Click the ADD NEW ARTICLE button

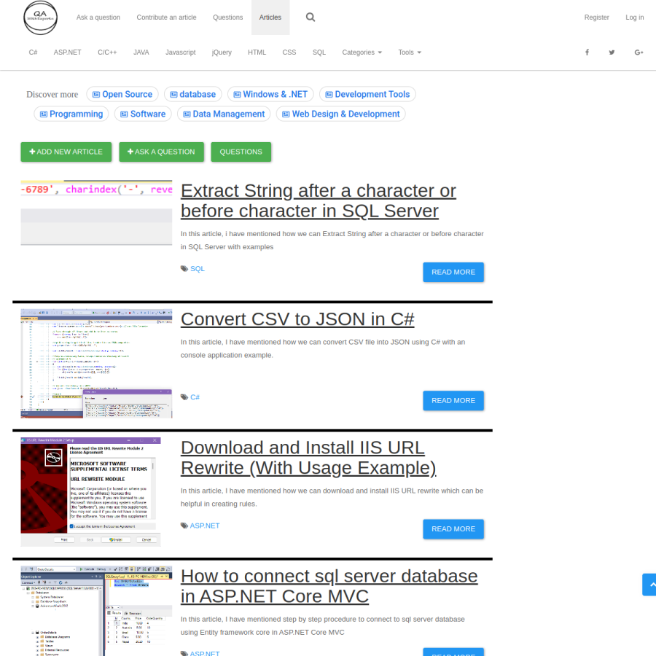pos(66,152)
